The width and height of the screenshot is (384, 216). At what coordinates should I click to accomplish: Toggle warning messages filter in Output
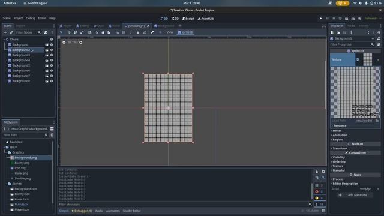pos(319,198)
